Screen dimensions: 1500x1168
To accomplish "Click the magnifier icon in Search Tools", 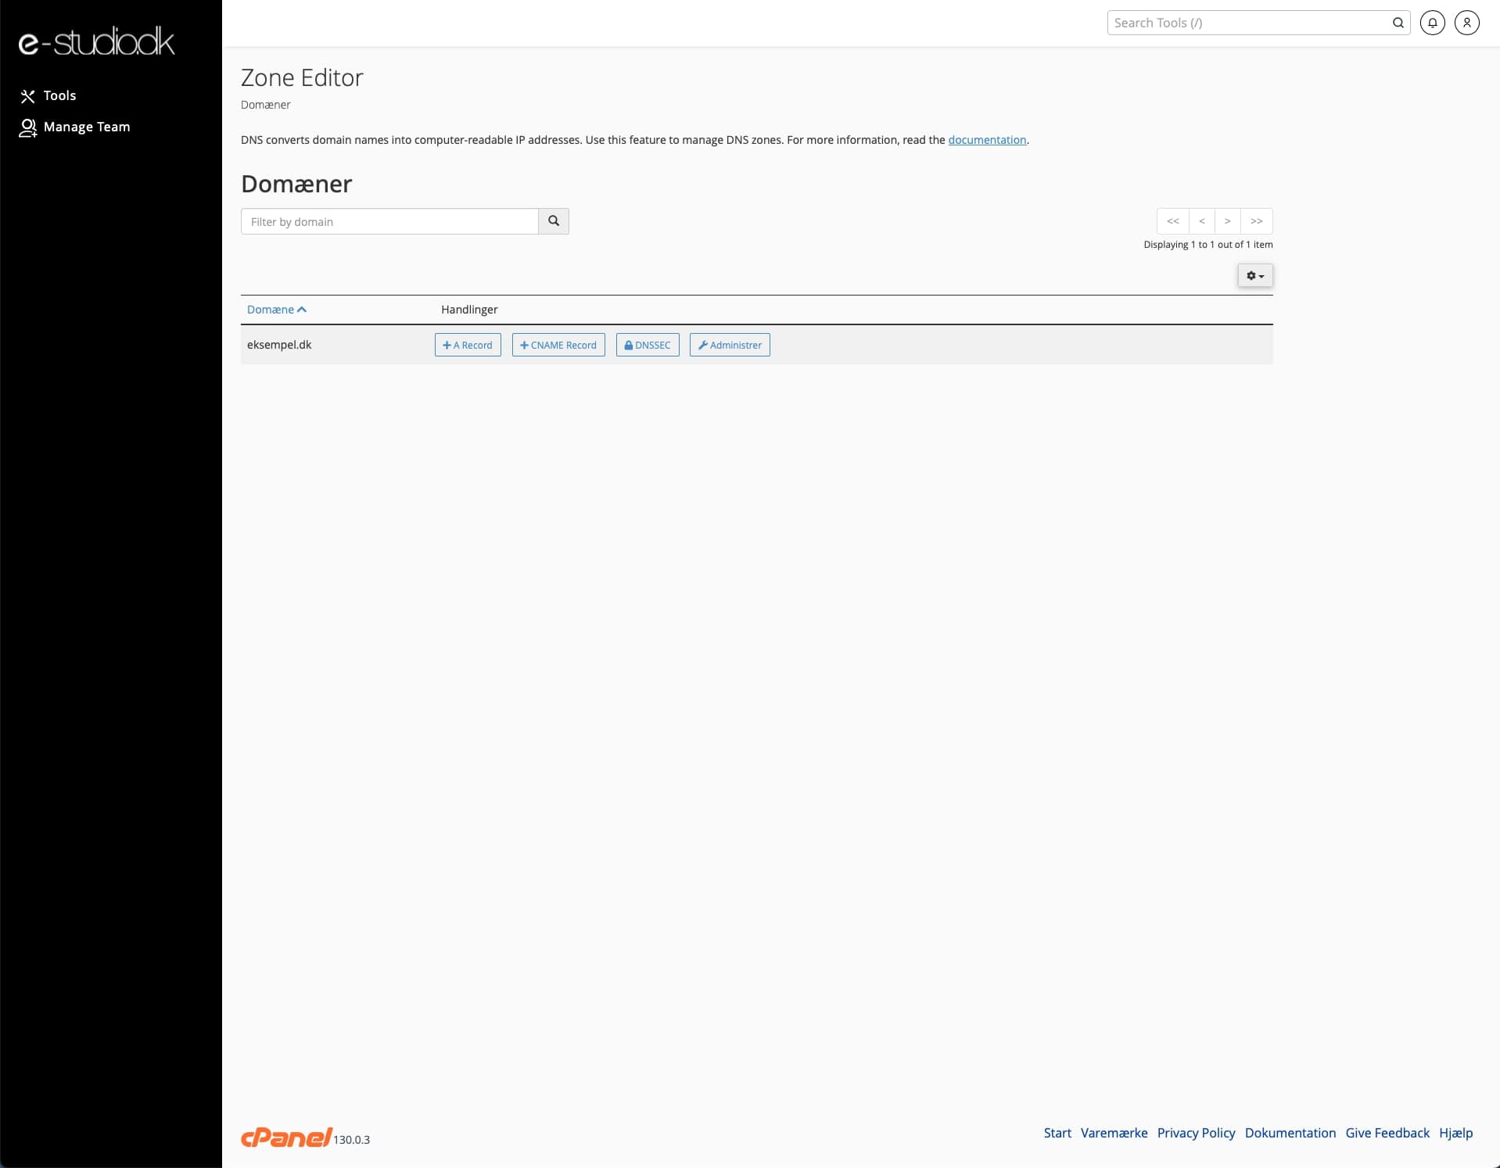I will (x=1398, y=23).
